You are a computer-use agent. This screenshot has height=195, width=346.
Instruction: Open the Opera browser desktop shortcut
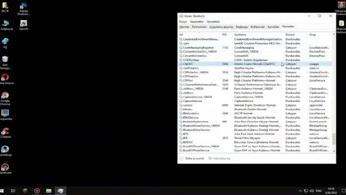(x=5, y=79)
